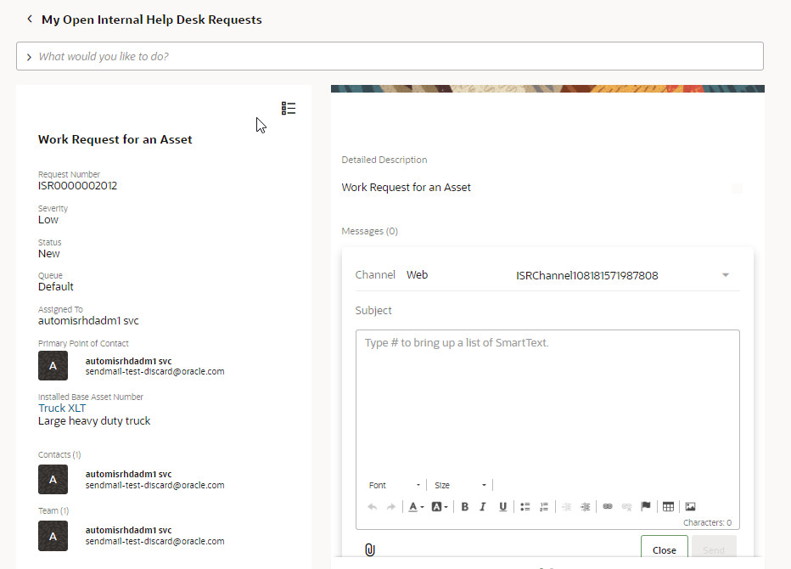This screenshot has width=791, height=569.
Task: Open the Truck XLT asset link
Action: tap(62, 408)
